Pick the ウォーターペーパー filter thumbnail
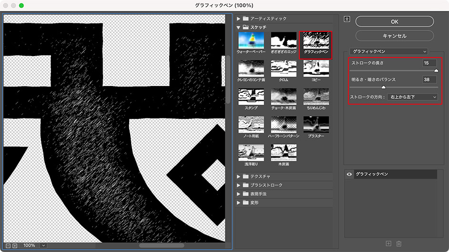449x252 pixels. pyautogui.click(x=251, y=42)
